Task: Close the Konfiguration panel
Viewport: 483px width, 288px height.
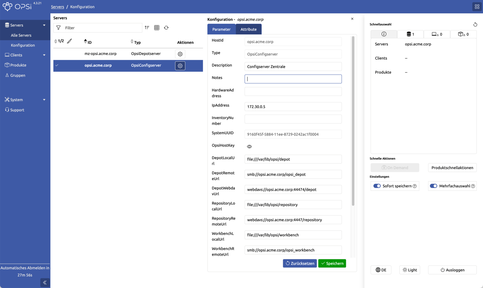Action: pos(352,19)
